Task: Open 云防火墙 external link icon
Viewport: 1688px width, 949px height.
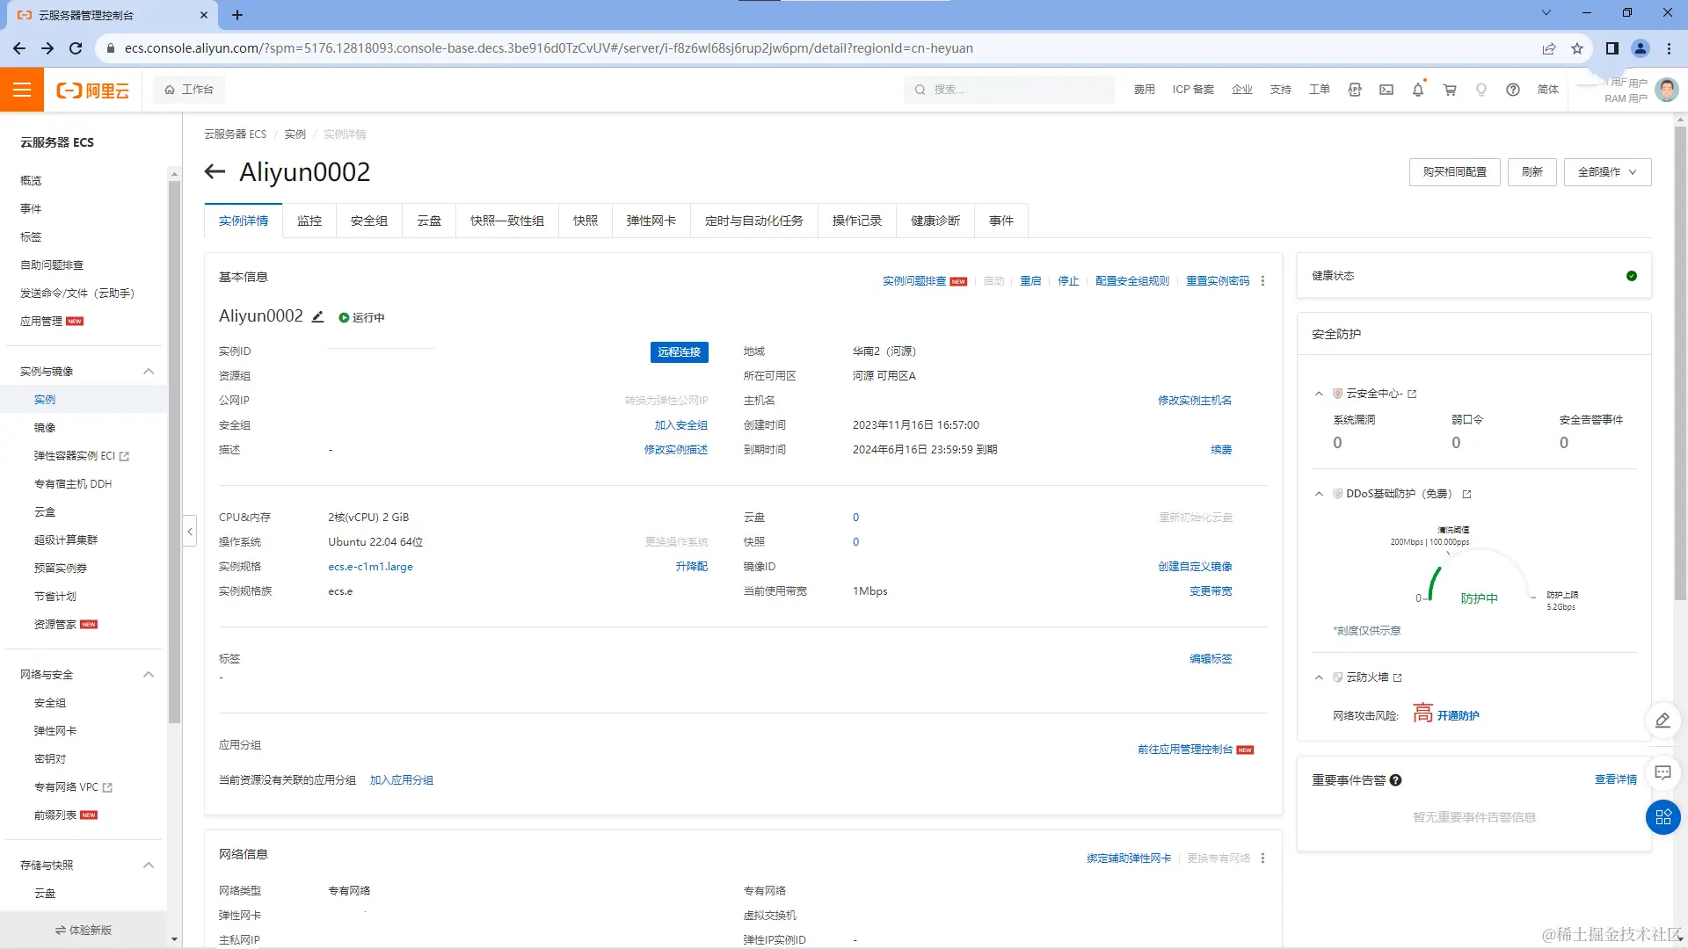Action: coord(1398,677)
